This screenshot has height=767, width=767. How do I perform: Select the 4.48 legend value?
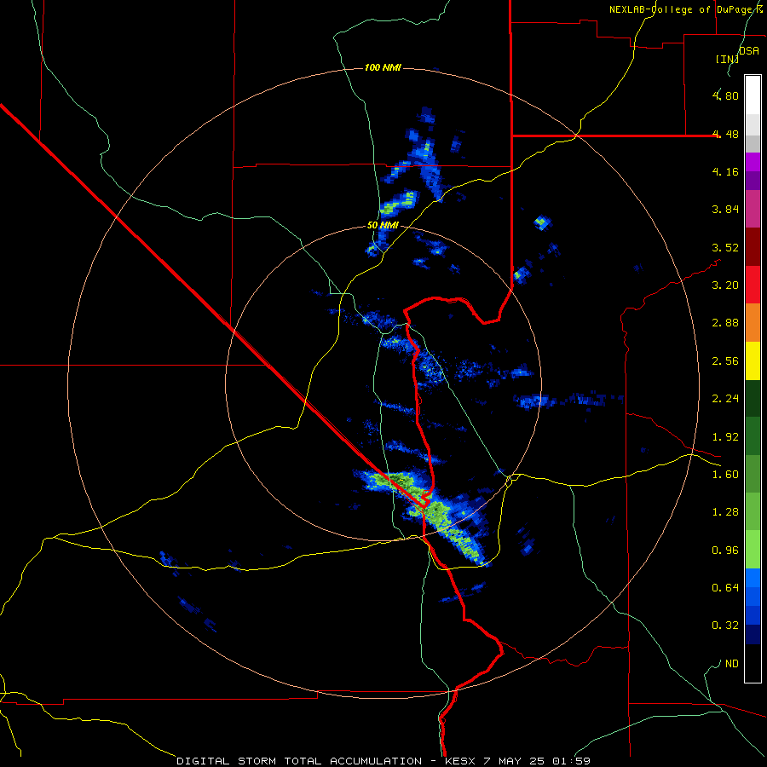[x=725, y=134]
